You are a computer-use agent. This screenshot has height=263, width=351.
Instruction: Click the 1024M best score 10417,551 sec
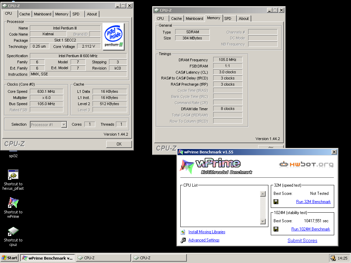[316, 221]
